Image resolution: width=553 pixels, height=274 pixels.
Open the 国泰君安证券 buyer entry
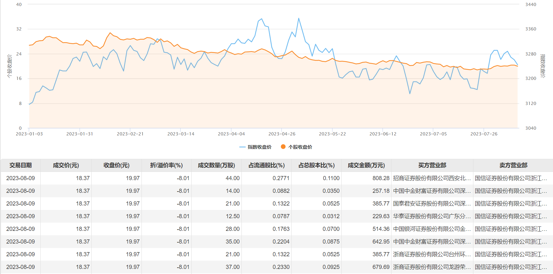432,204
